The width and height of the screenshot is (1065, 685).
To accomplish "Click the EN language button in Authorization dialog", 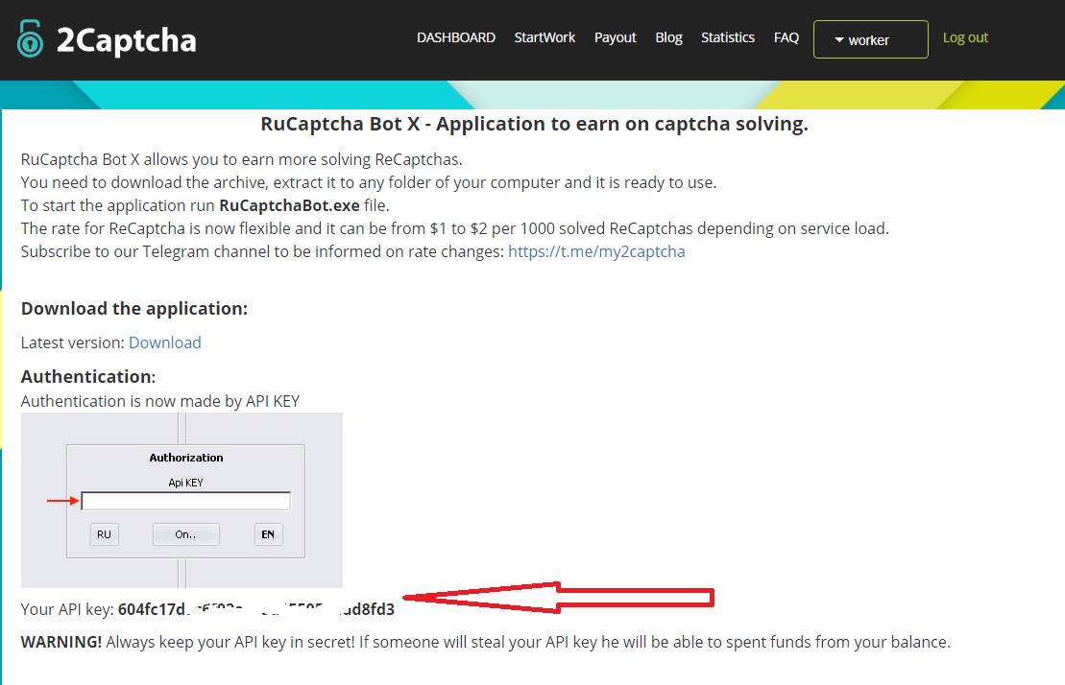I will tap(268, 534).
